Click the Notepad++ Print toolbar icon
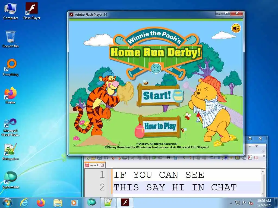 coord(124,158)
